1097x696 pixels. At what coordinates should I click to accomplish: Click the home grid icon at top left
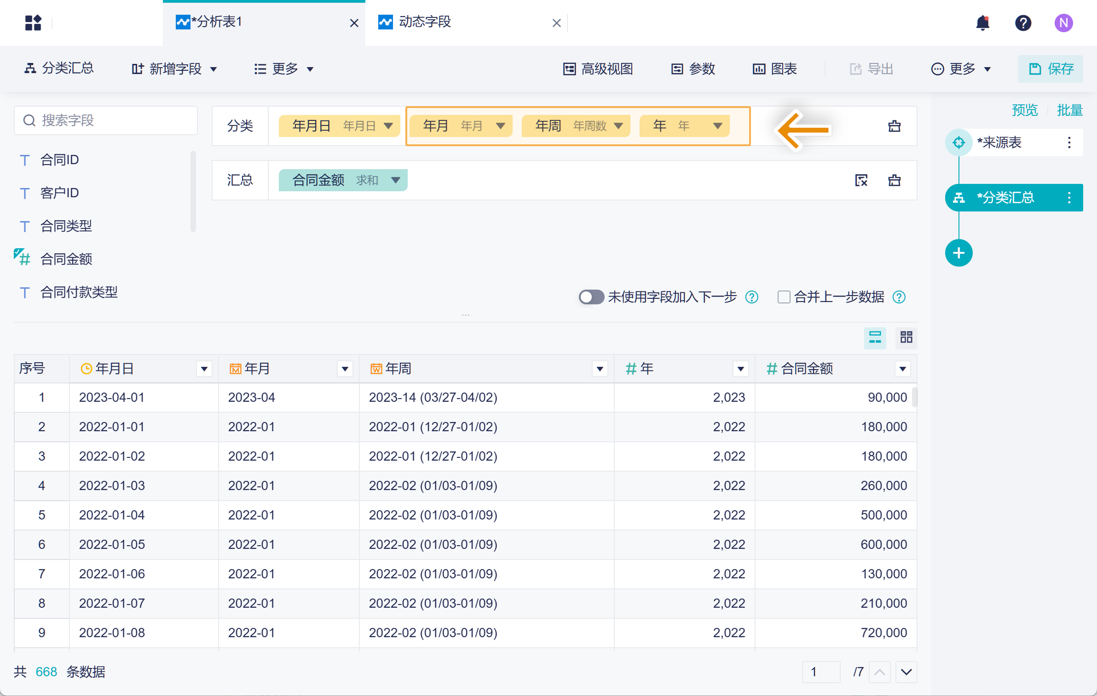[x=33, y=23]
